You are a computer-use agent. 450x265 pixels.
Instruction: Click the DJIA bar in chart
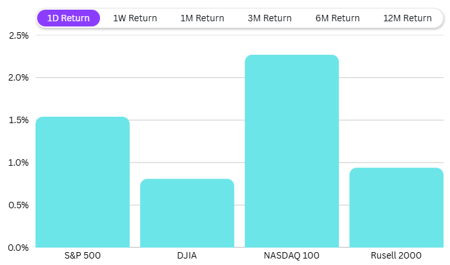point(187,213)
